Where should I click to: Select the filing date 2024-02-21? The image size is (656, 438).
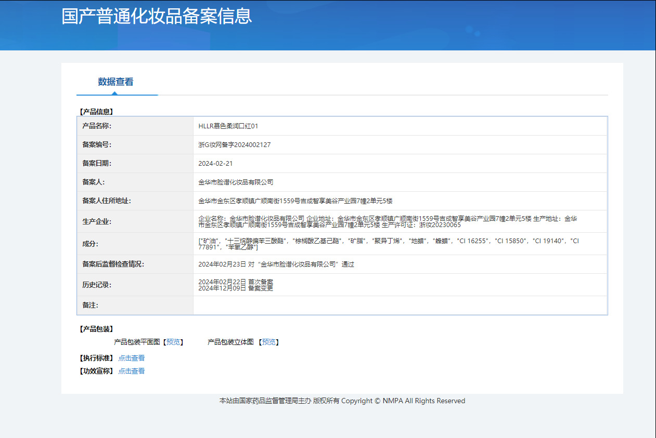point(215,163)
